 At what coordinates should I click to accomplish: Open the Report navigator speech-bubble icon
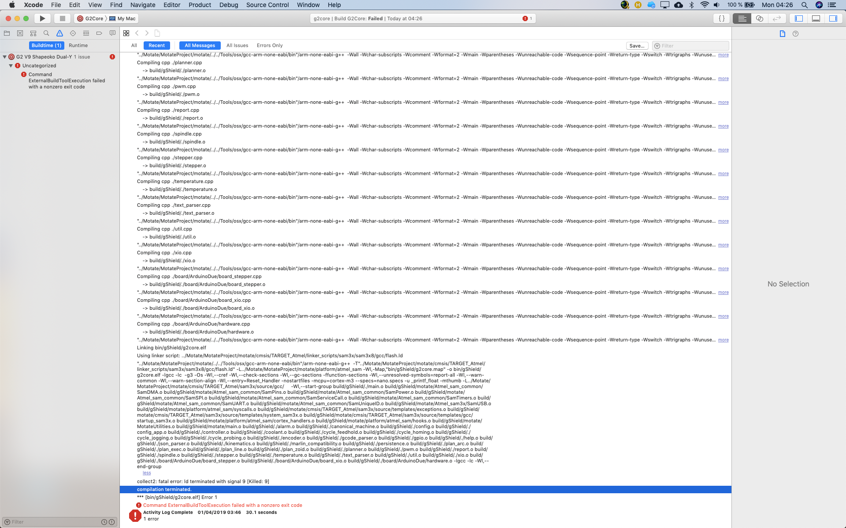(x=112, y=33)
